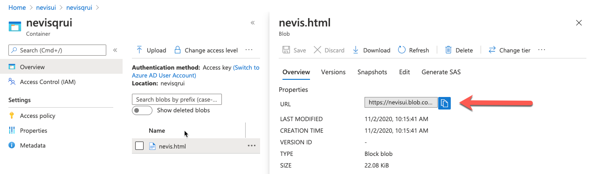This screenshot has height=174, width=592.
Task: Open the nevis.html row context menu ellipsis
Action: [x=252, y=146]
